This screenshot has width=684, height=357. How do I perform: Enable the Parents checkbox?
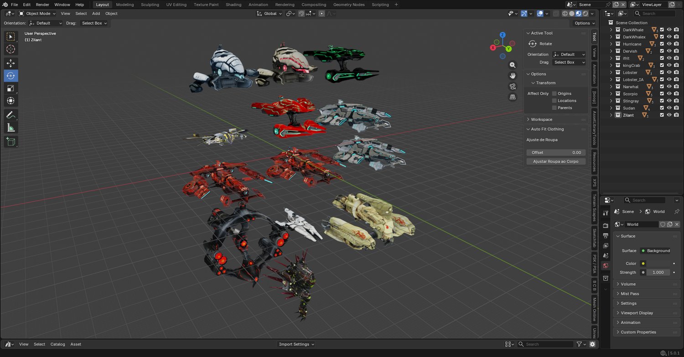pyautogui.click(x=554, y=108)
